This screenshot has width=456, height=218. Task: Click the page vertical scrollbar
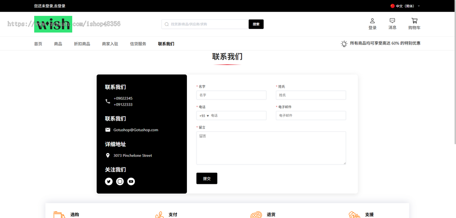pos(454,72)
